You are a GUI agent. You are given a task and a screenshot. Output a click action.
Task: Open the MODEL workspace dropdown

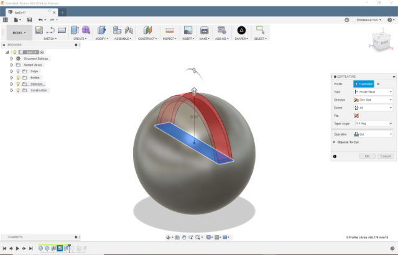click(x=19, y=33)
